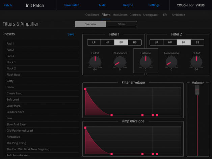The width and height of the screenshot is (212, 159).
Task: Click the TOUCH for VIRUS logo
Action: click(x=191, y=5)
